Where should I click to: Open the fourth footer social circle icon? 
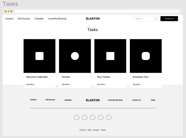[101, 117]
